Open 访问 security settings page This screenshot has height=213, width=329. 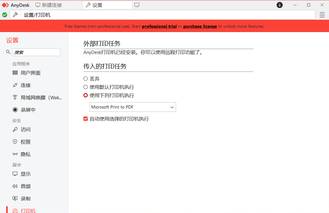(x=26, y=130)
